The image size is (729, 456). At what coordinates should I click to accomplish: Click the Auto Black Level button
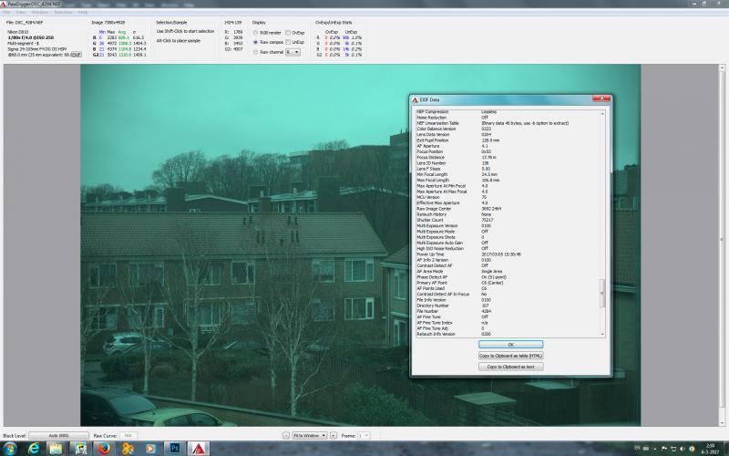58,436
